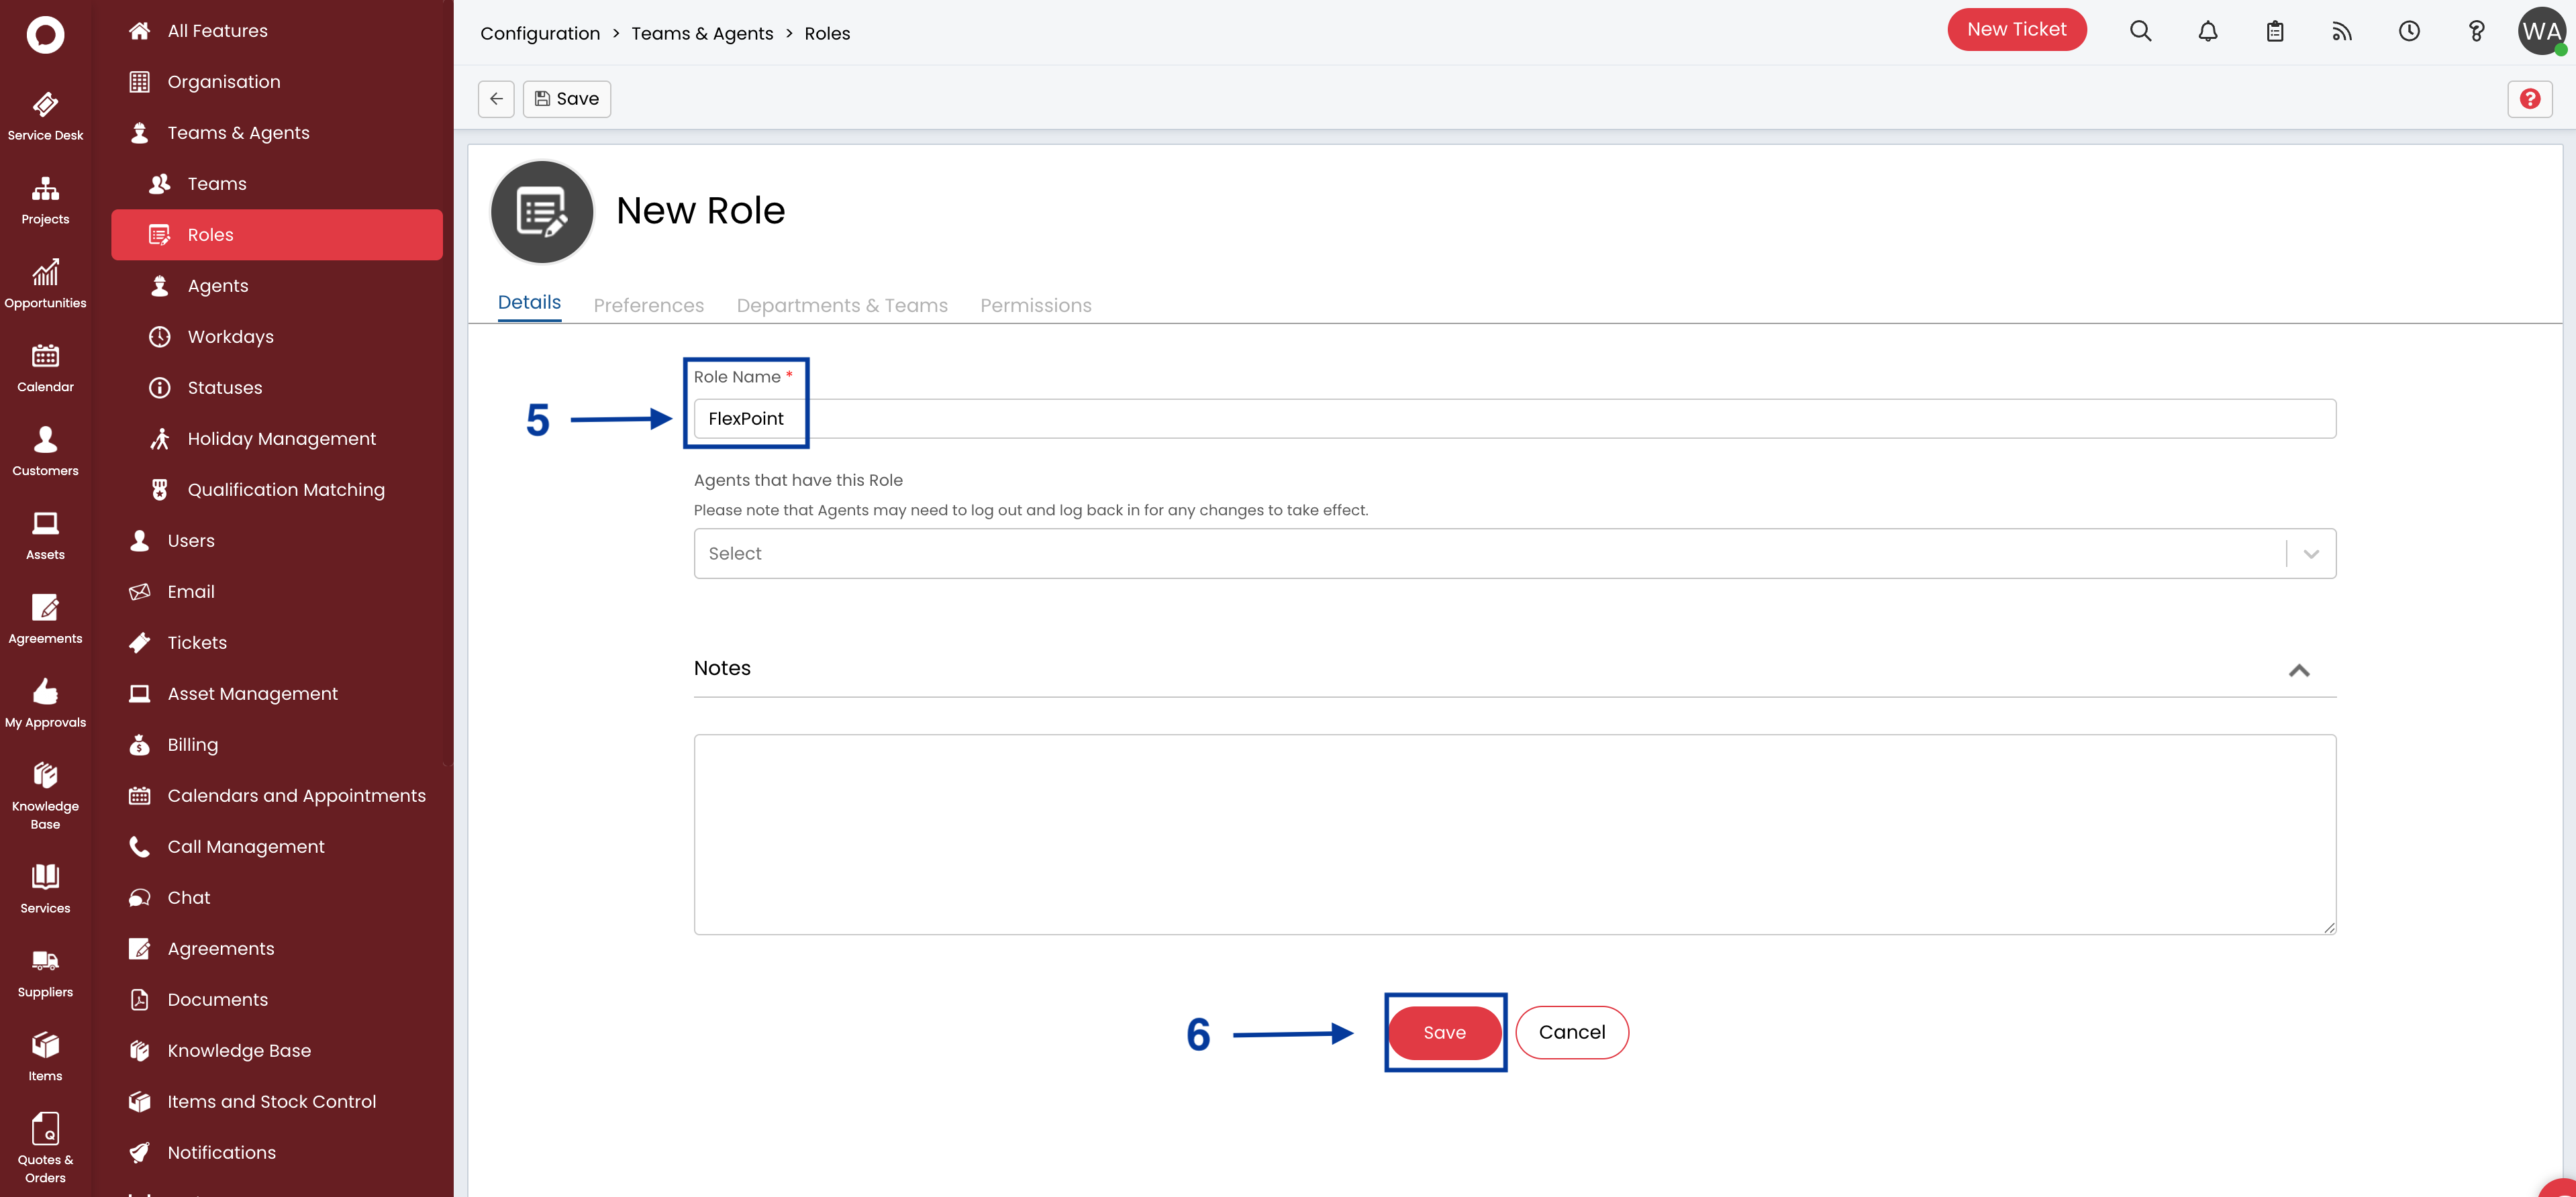The image size is (2576, 1197).
Task: Click the search magnifier icon
Action: [2140, 31]
